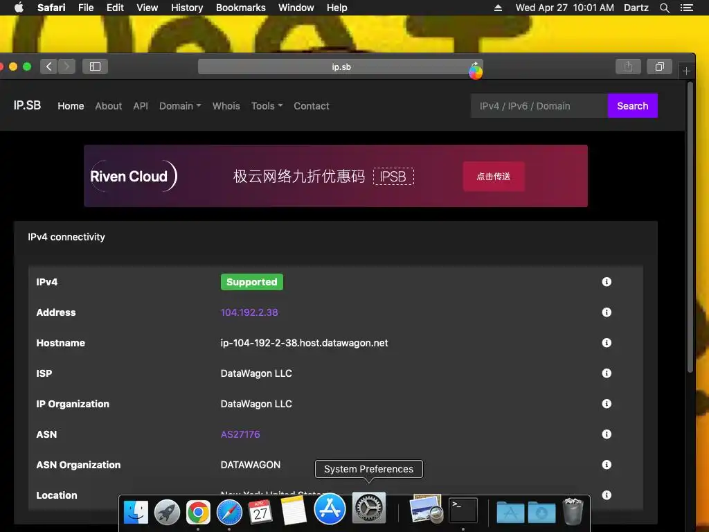Click the green Supported badge

point(252,282)
